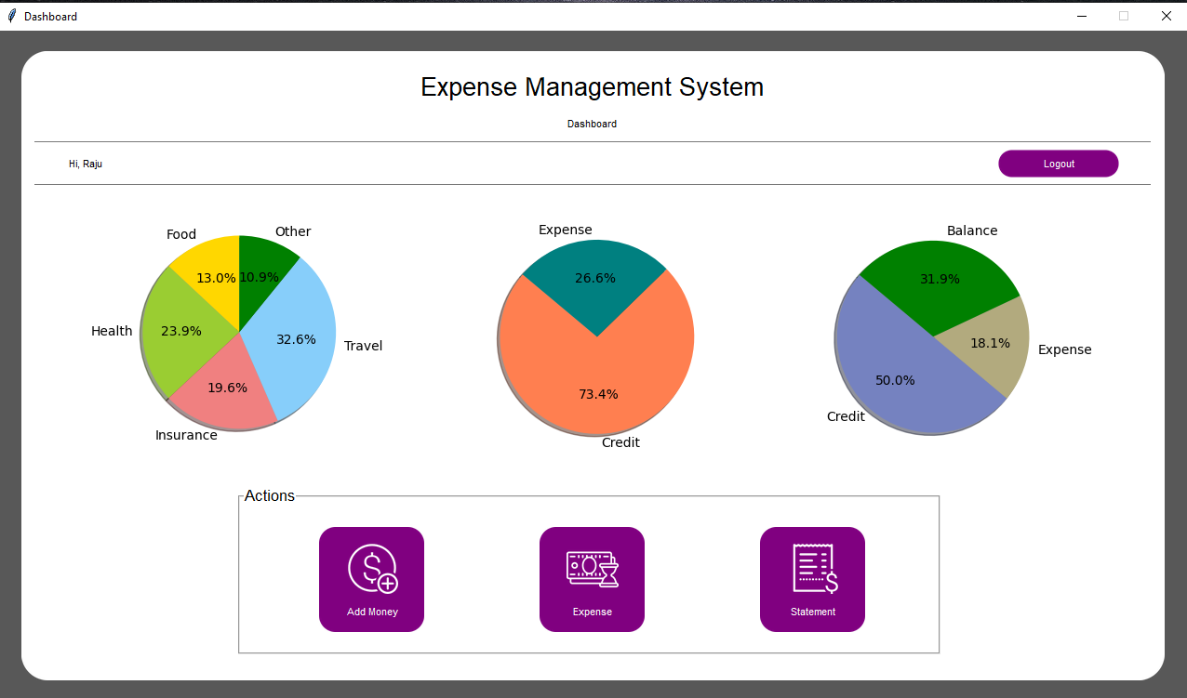The height and width of the screenshot is (698, 1187).
Task: Close the Dashboard window
Action: pos(1166,16)
